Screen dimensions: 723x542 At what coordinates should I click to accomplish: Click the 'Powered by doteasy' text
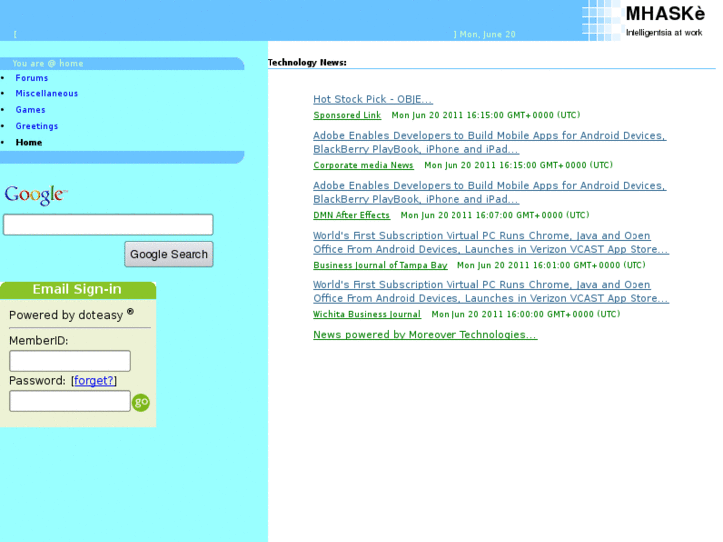tap(71, 315)
